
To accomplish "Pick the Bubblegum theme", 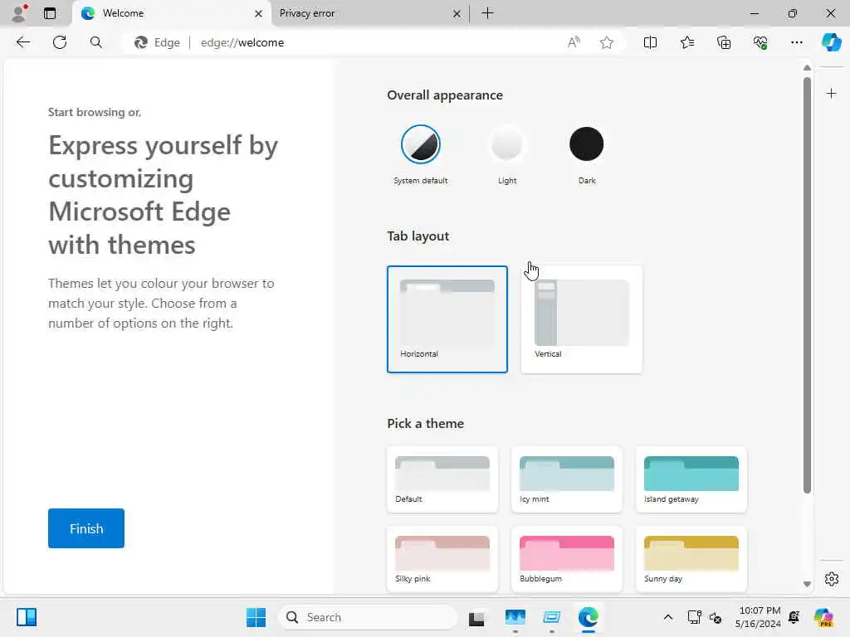I will tap(566, 559).
